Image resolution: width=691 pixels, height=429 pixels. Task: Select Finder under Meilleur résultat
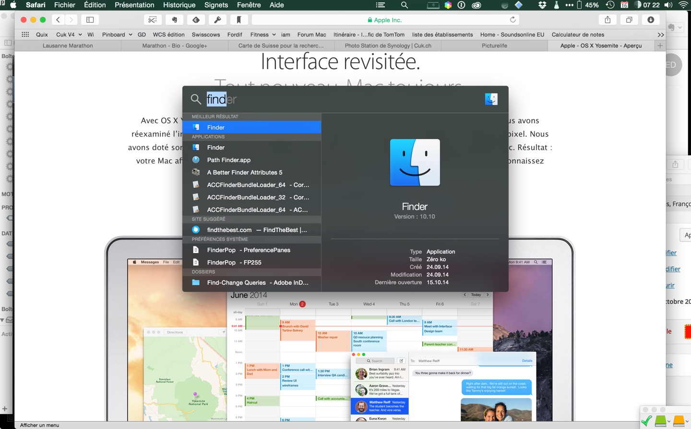251,127
